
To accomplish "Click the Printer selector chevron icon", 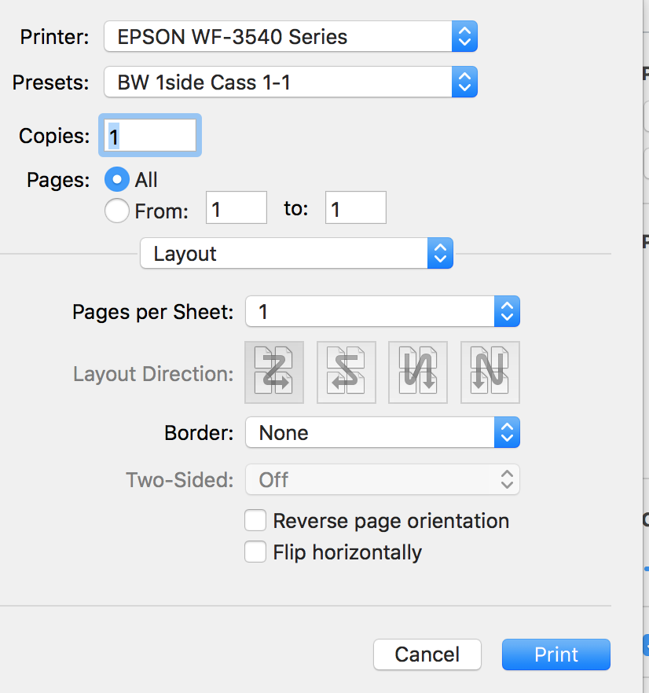I will [464, 36].
